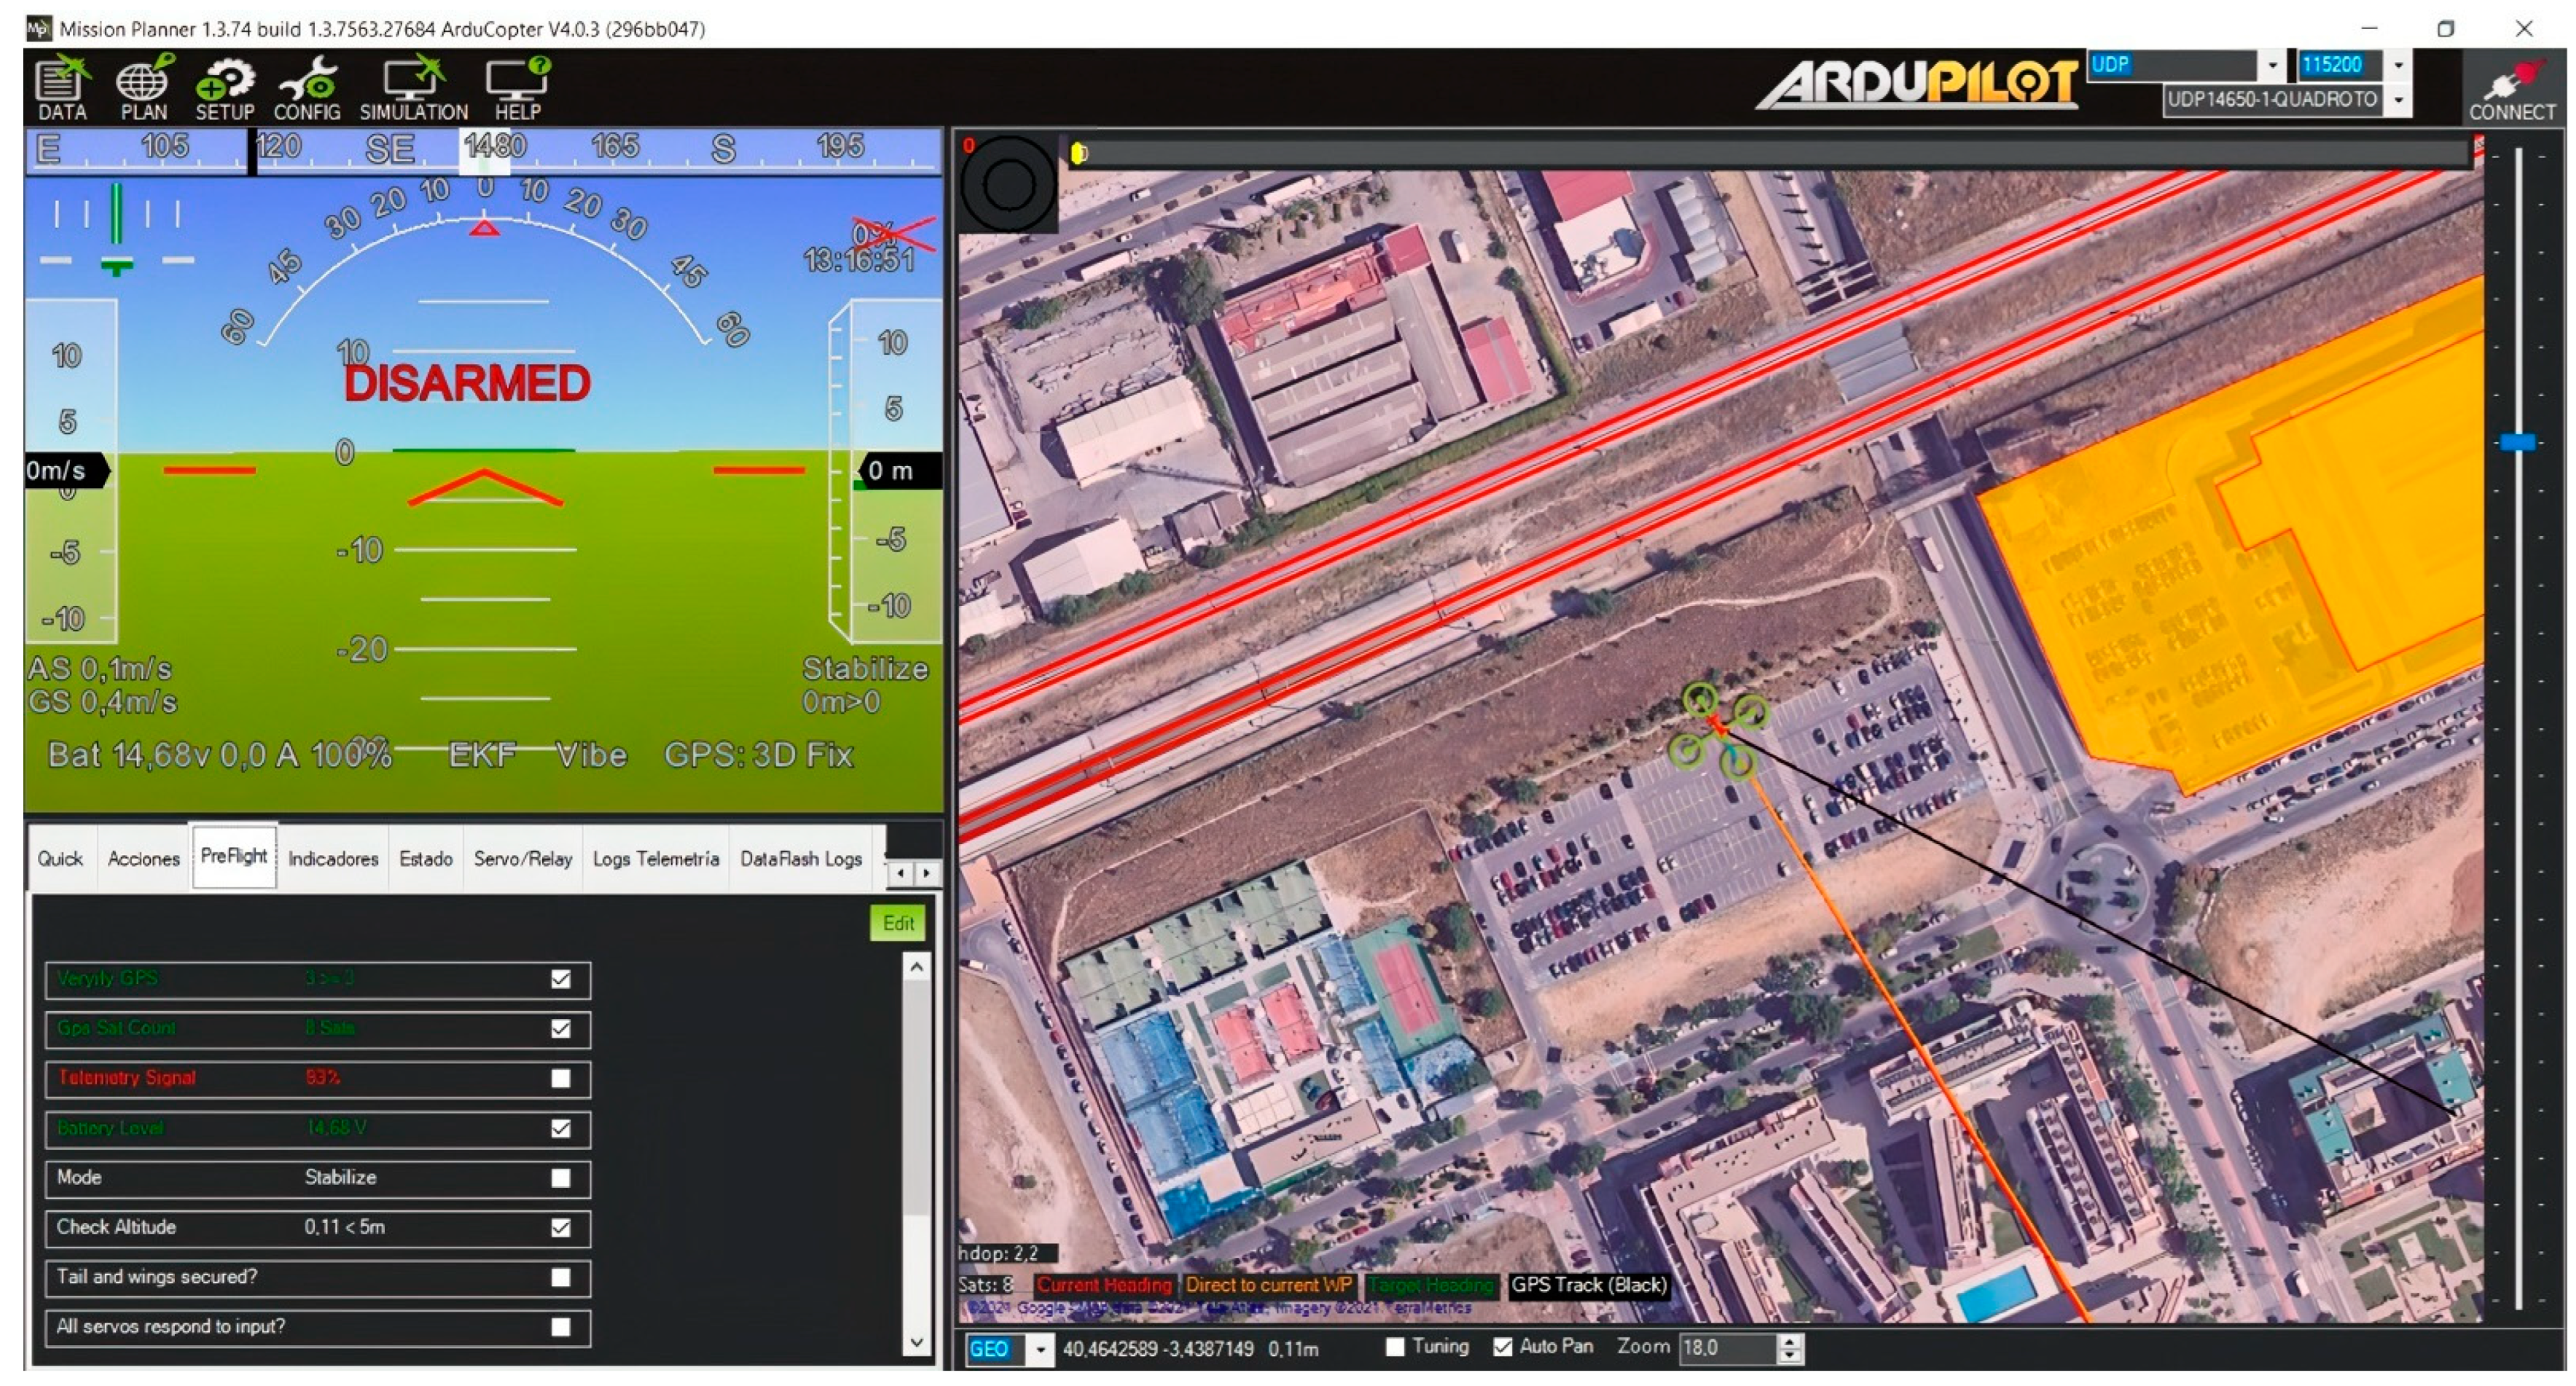2576x1386 pixels.
Task: Switch to the Acciones tab
Action: coord(143,859)
